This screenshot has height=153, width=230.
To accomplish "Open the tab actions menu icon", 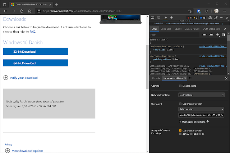I will click(5, 5).
